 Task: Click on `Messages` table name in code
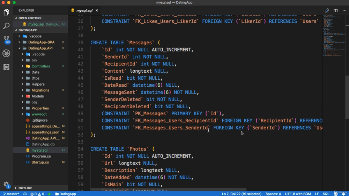tap(140, 43)
